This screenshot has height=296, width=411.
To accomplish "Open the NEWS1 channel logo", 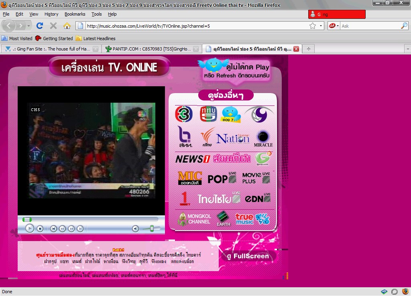I will [x=193, y=159].
